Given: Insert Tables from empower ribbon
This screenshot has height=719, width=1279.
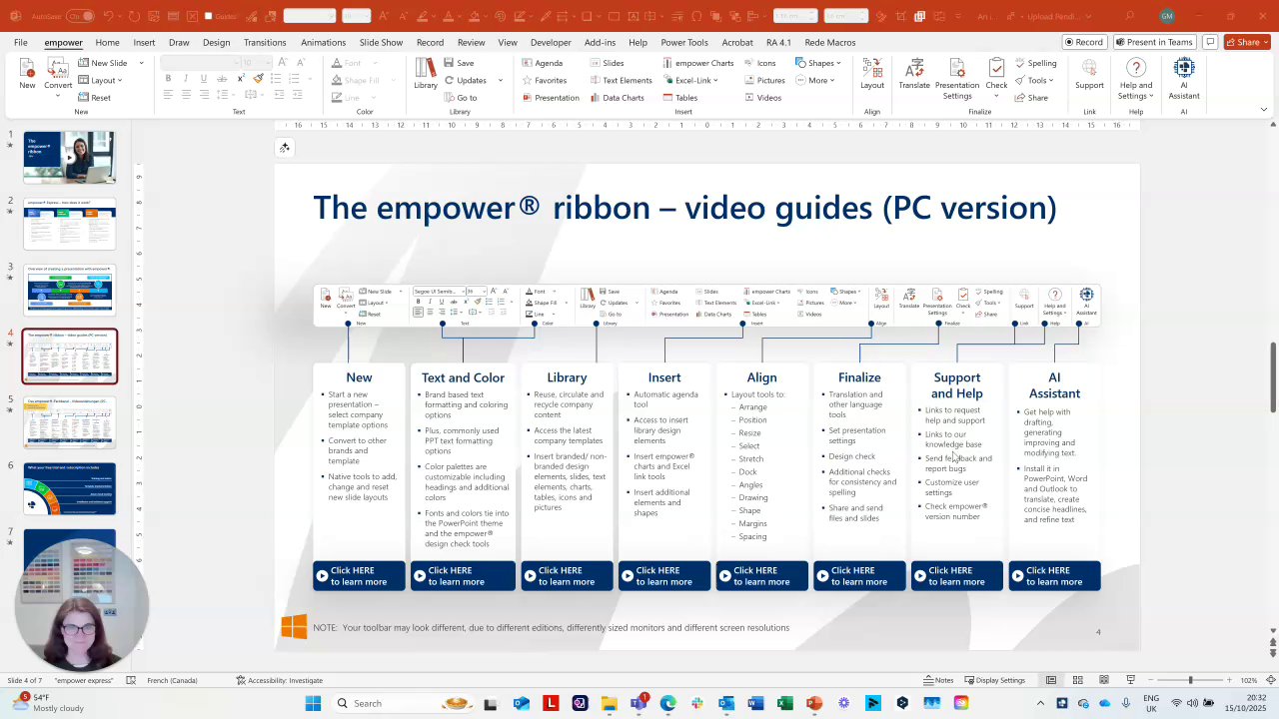Looking at the screenshot, I should pos(679,98).
